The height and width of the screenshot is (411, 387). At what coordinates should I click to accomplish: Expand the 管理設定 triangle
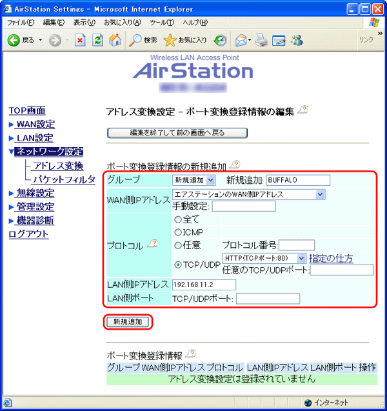[11, 207]
